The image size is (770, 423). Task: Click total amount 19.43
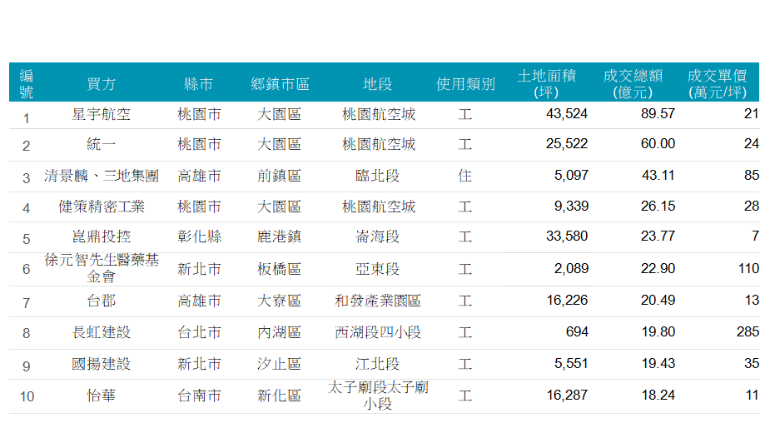coord(658,364)
